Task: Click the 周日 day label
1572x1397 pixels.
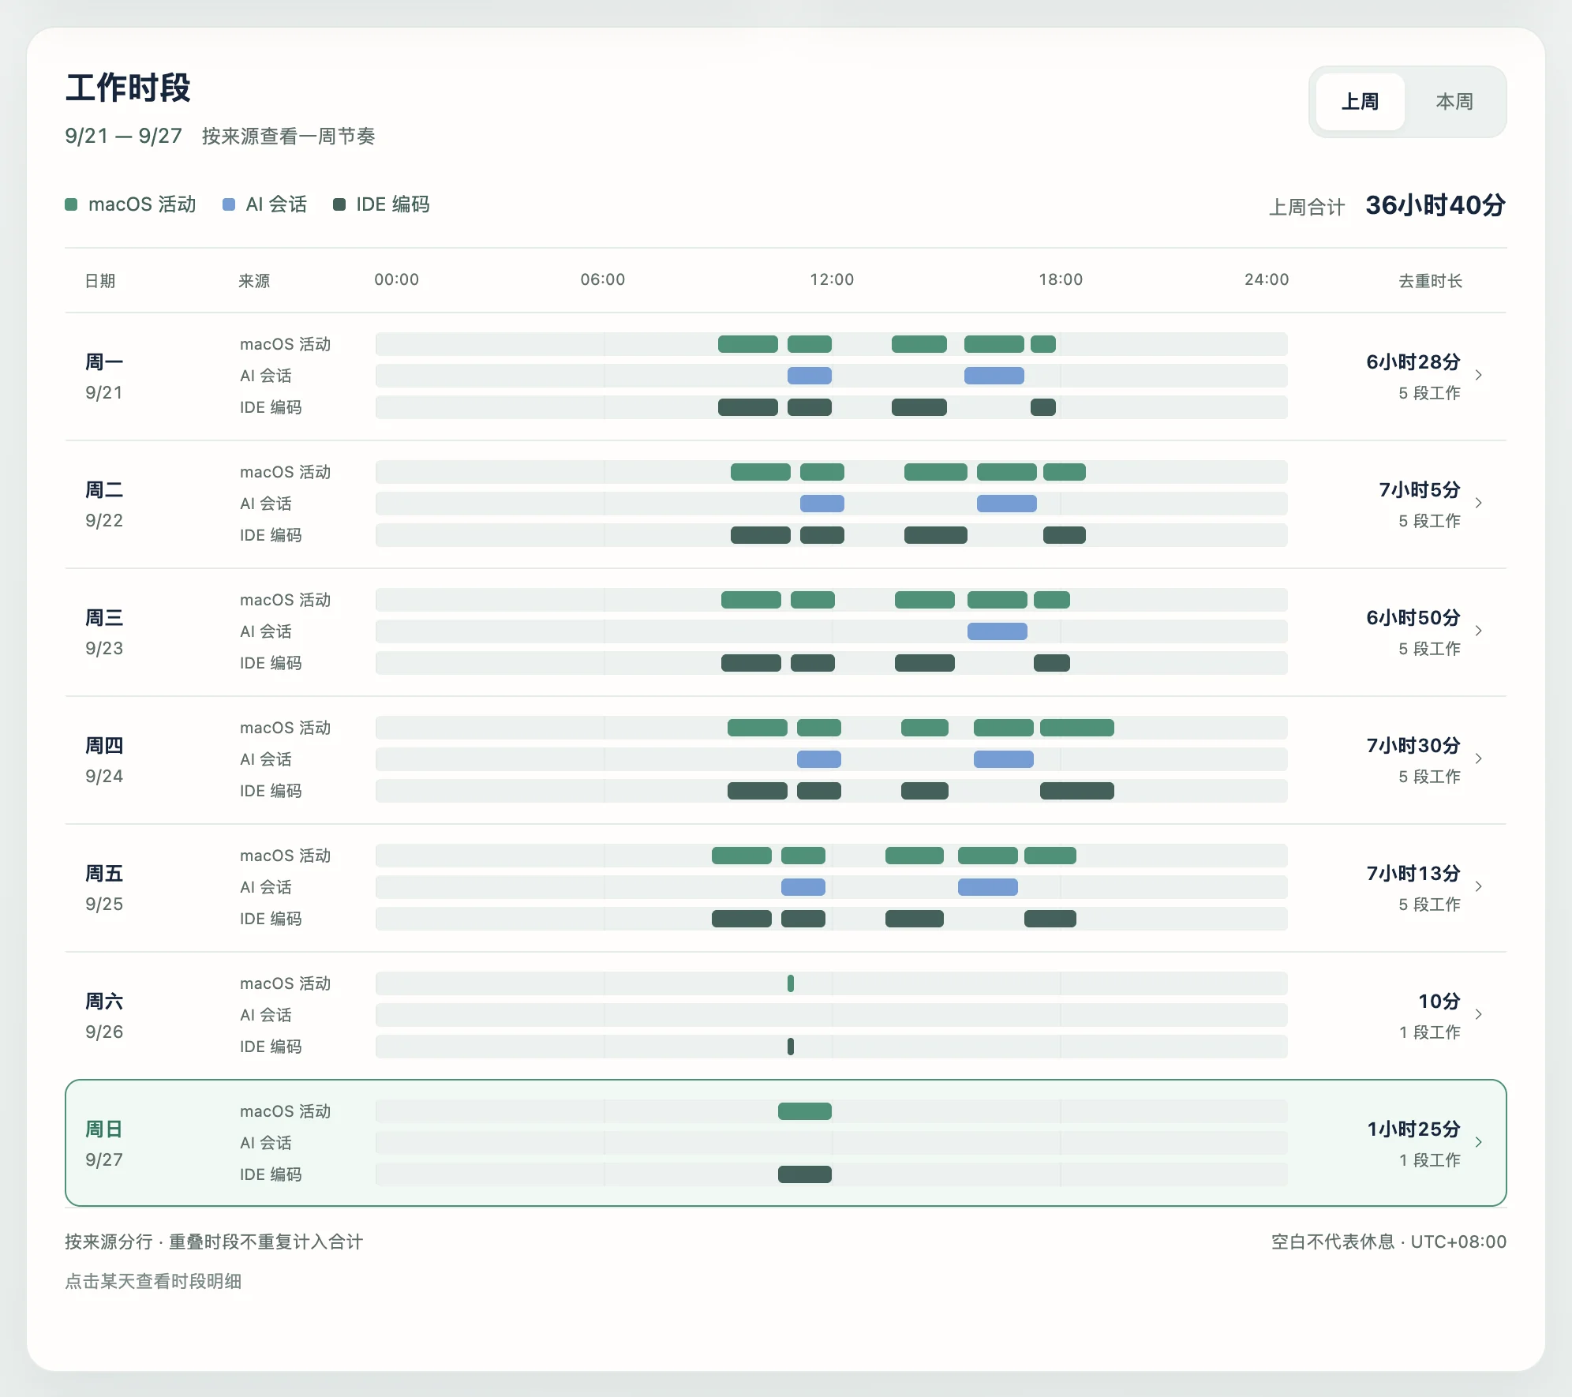Action: (104, 1129)
